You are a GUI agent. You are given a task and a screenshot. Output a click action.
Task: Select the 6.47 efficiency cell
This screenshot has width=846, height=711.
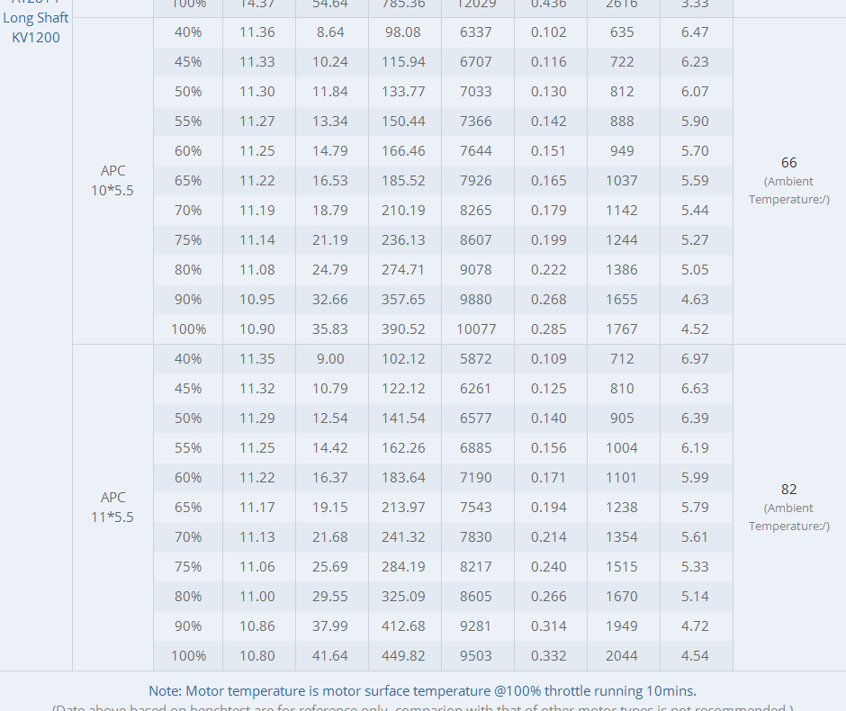[x=695, y=32]
